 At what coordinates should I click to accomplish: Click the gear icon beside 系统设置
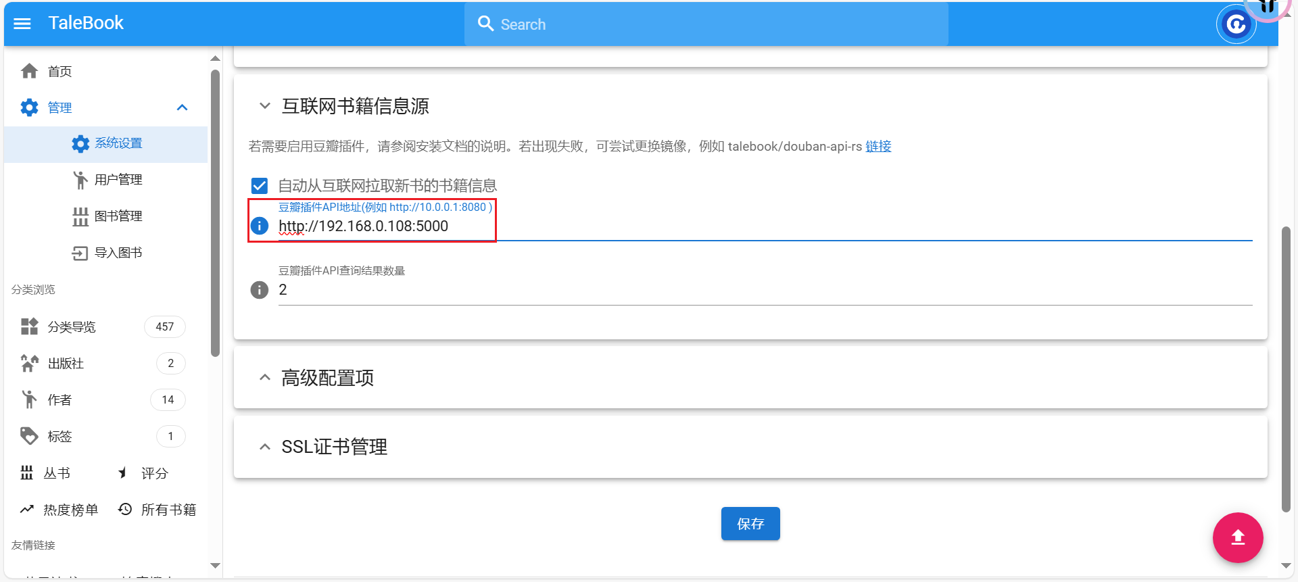pos(80,143)
